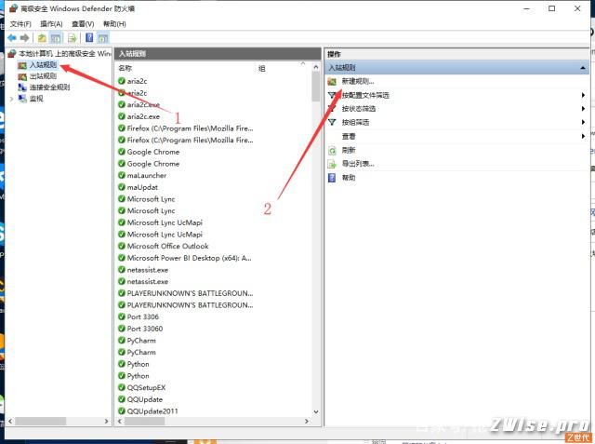Select the Port 3306 rule

[143, 316]
